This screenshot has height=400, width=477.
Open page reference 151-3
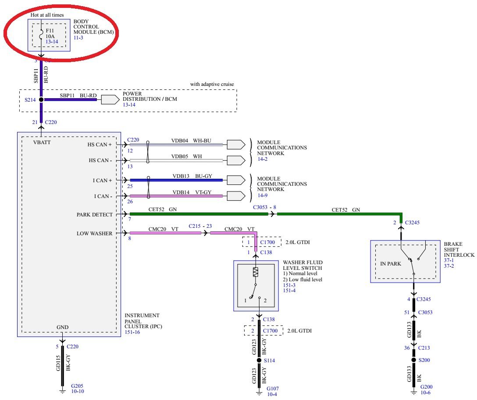(x=289, y=285)
